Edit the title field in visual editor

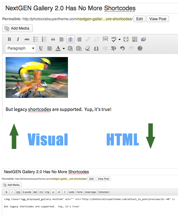pos(90,8)
